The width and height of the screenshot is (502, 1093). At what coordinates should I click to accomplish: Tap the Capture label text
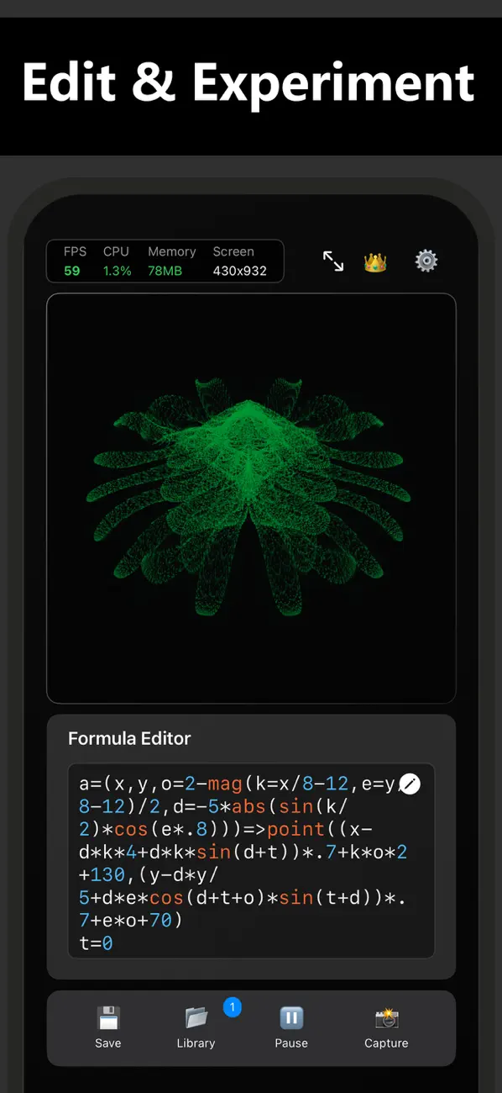(386, 1043)
